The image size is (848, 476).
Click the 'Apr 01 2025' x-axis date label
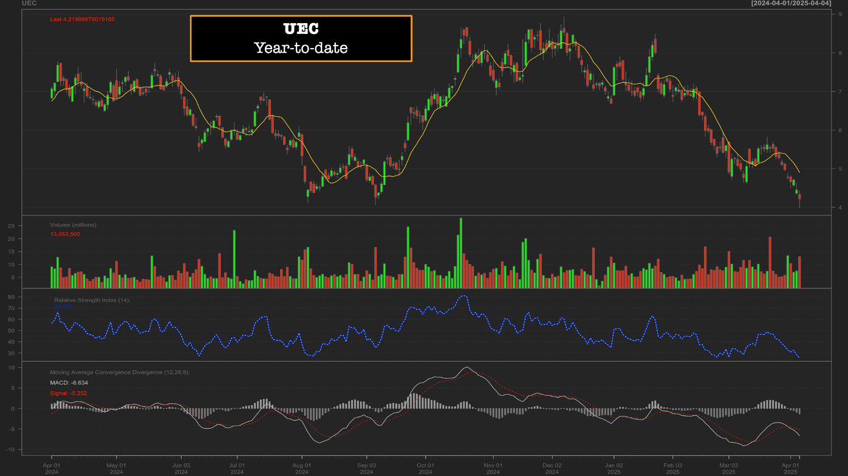click(790, 468)
